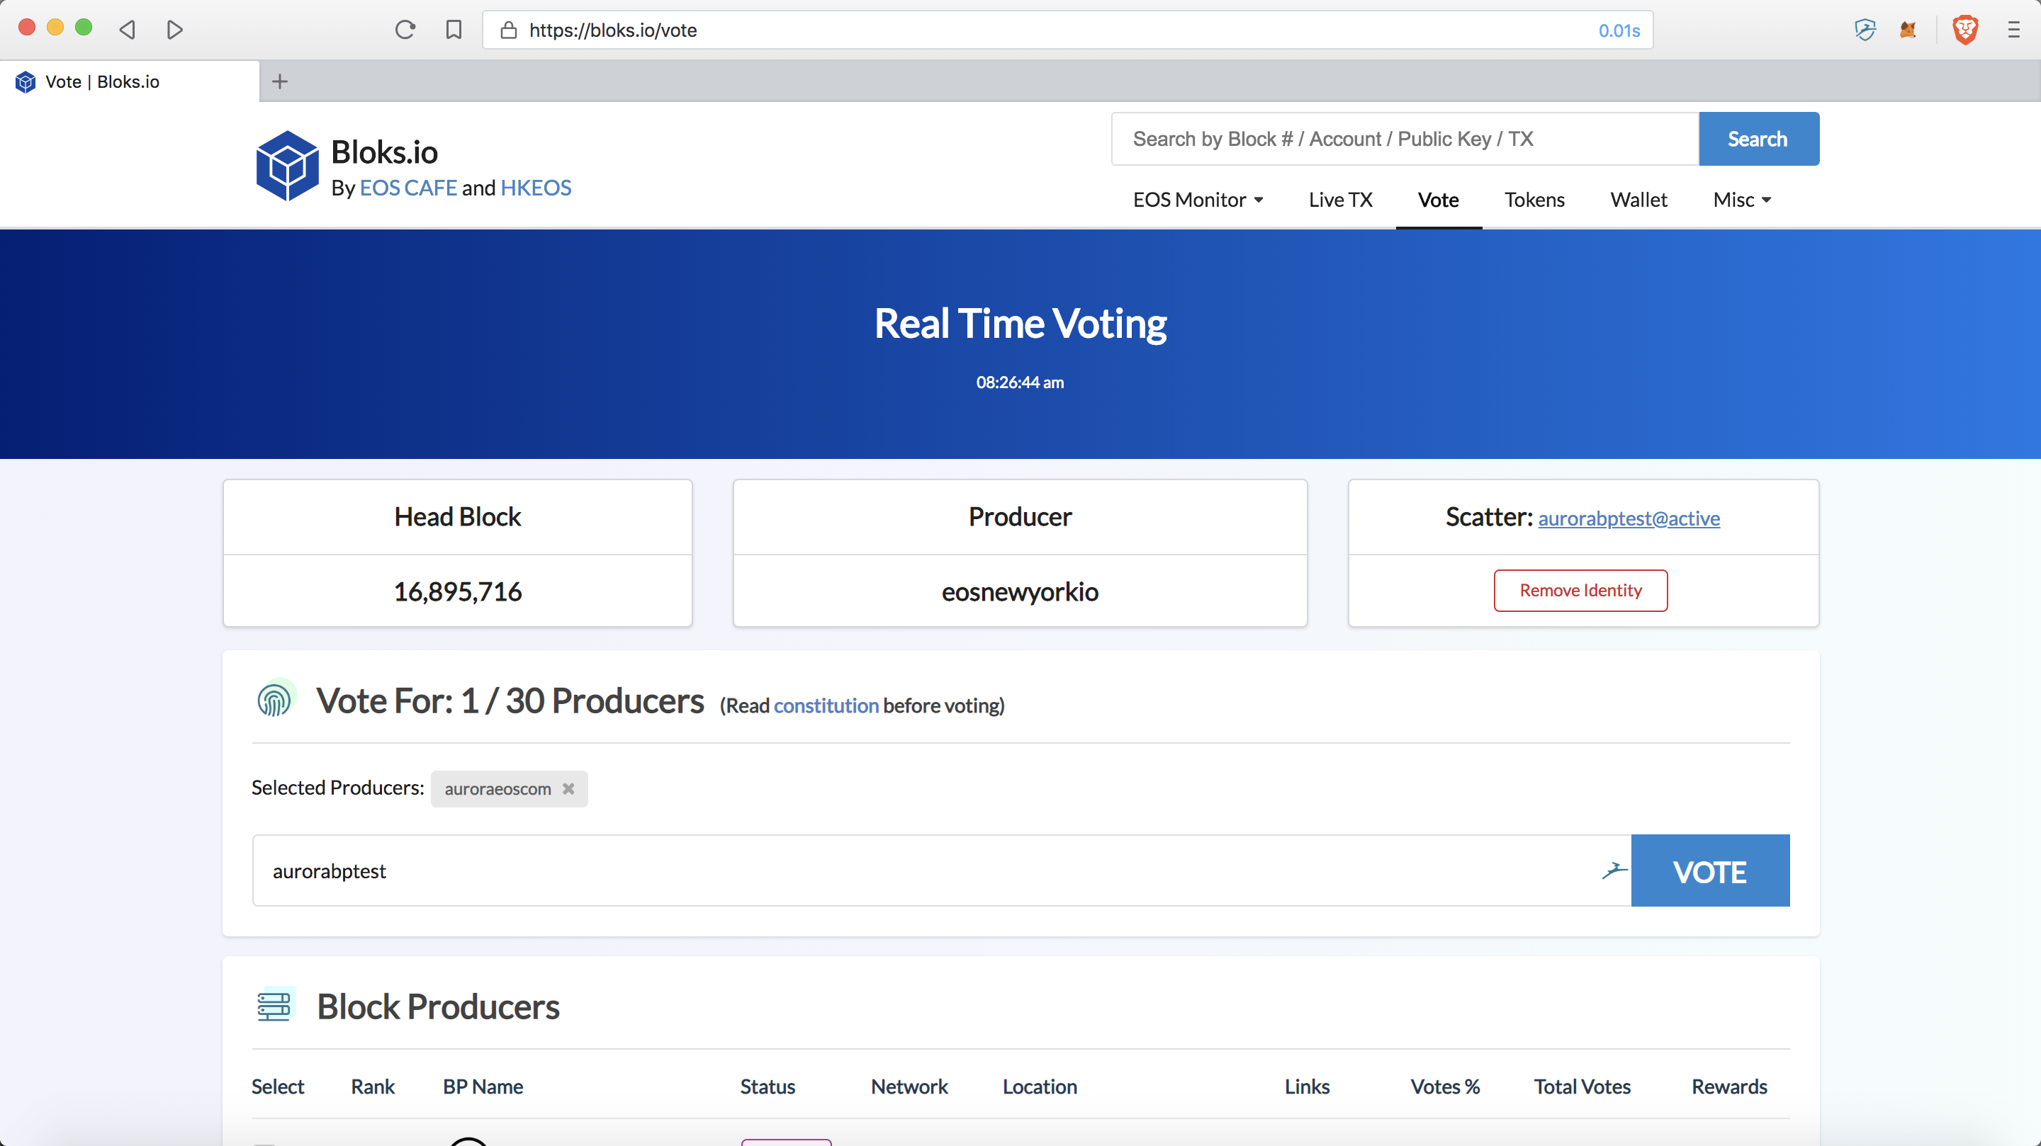Open the EOS CAFE link
The image size is (2041, 1146).
[408, 188]
